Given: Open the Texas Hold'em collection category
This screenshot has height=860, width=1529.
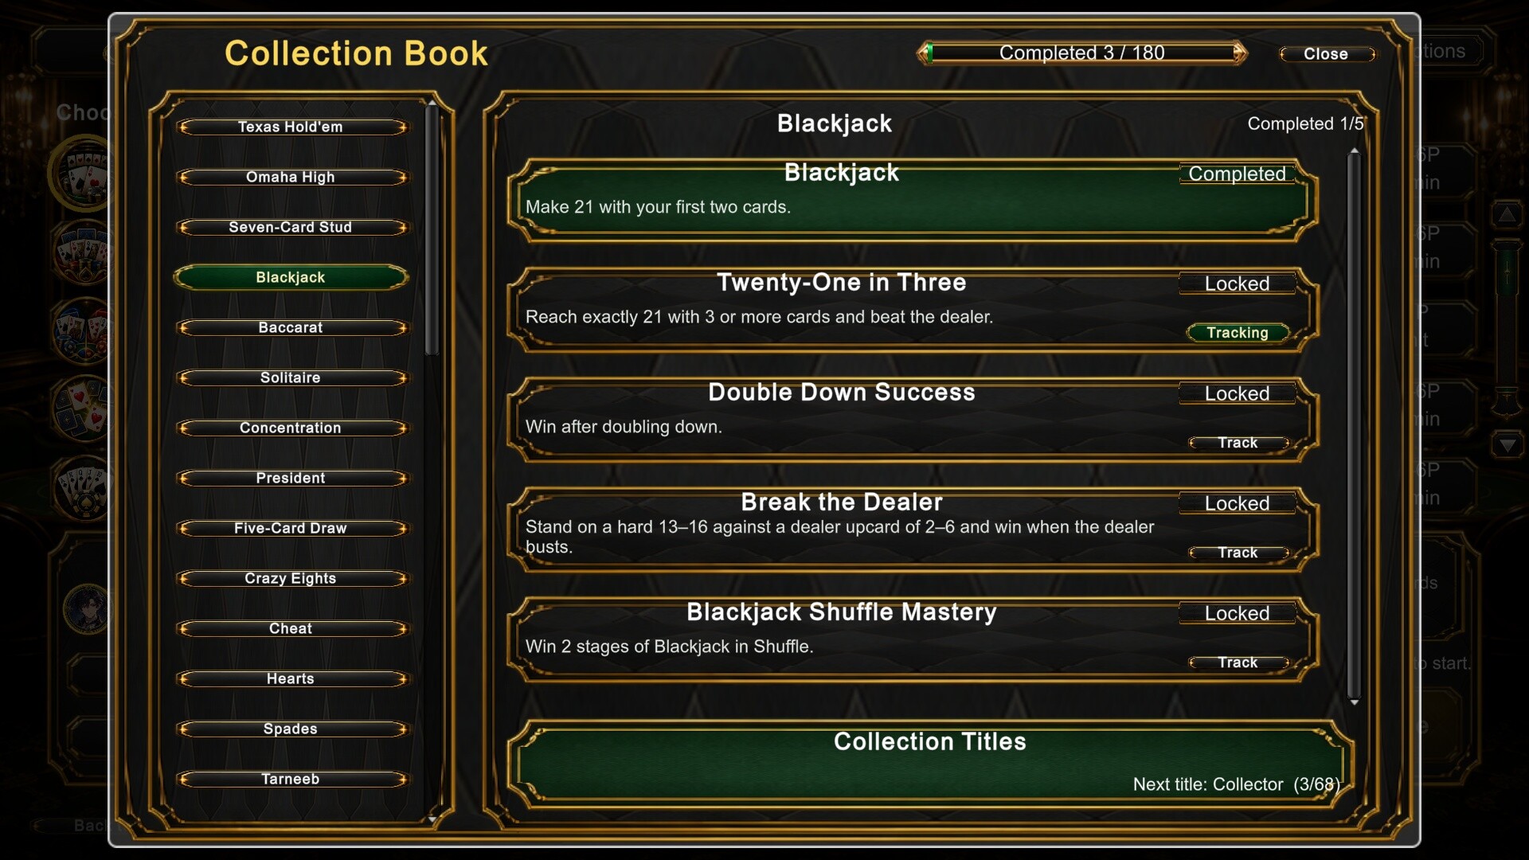Looking at the screenshot, I should tap(291, 127).
